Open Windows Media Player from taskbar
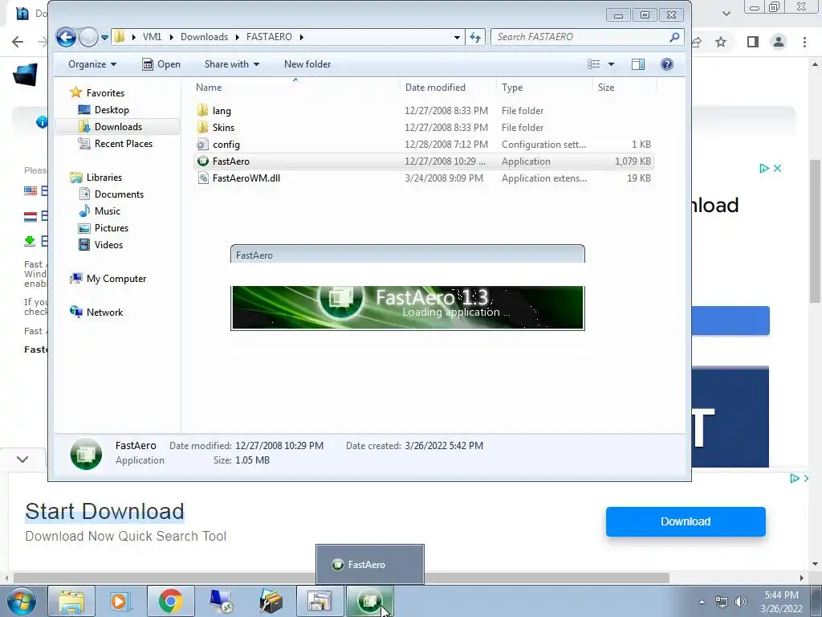The width and height of the screenshot is (822, 617). [x=119, y=601]
